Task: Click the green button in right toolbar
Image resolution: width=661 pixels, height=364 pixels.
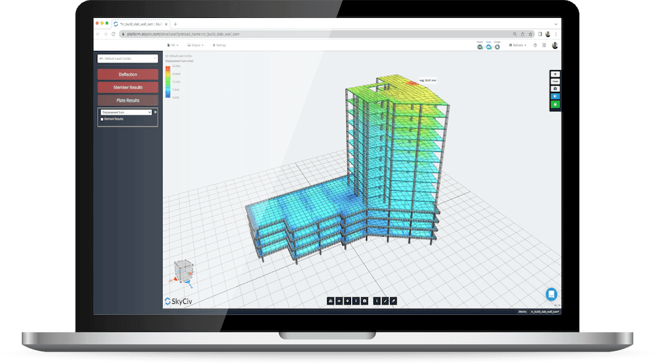Action: point(555,104)
